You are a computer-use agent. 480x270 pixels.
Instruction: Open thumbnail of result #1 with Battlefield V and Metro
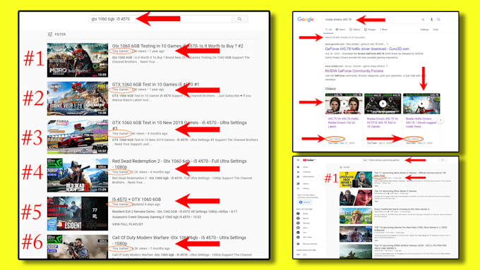[x=78, y=60]
